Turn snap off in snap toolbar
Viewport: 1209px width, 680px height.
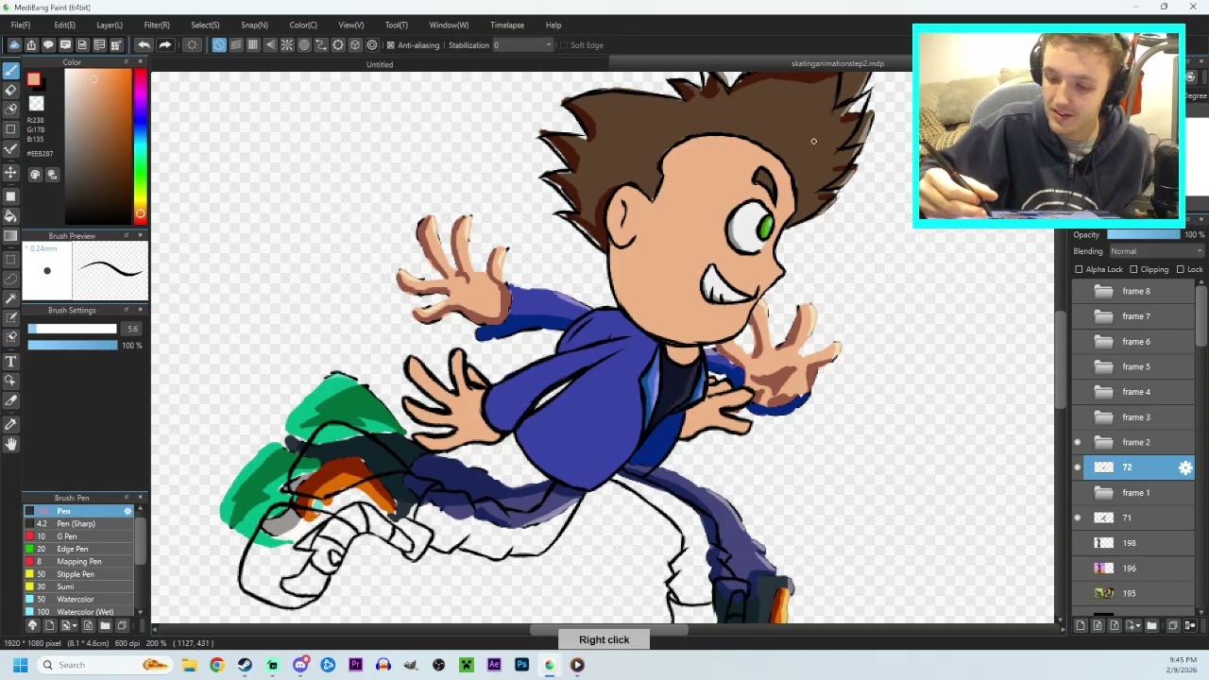[x=219, y=45]
